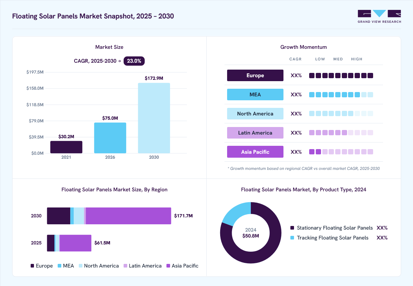413x286 pixels.
Task: Click the Market Size panel title
Action: [x=109, y=47]
